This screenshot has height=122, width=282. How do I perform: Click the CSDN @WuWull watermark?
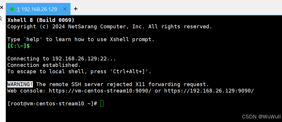pyautogui.click(x=261, y=116)
